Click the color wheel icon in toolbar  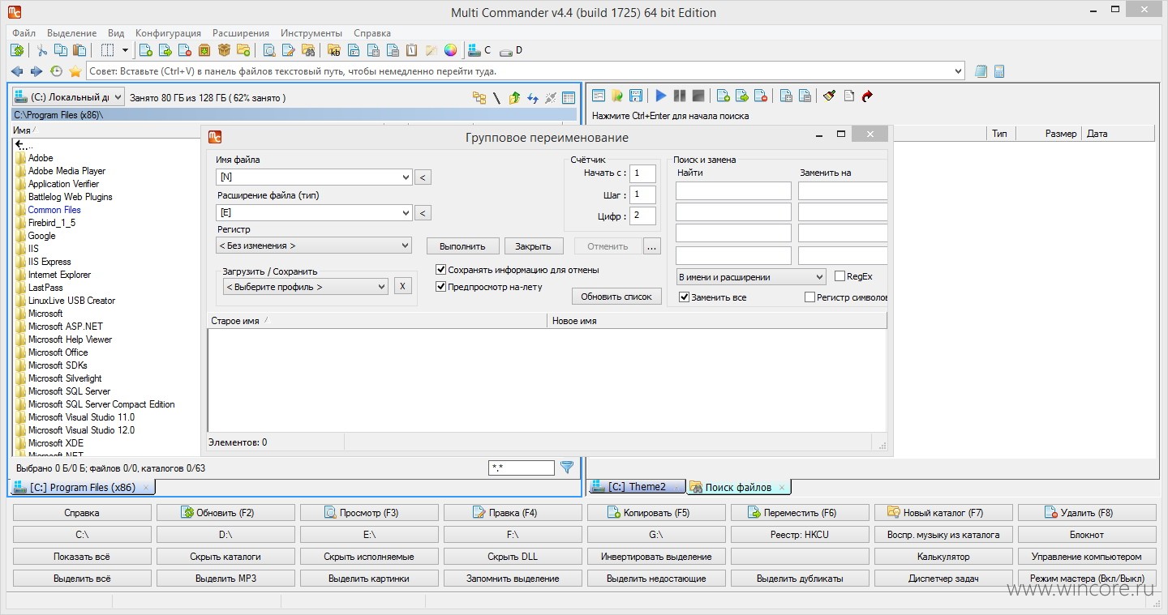[450, 50]
